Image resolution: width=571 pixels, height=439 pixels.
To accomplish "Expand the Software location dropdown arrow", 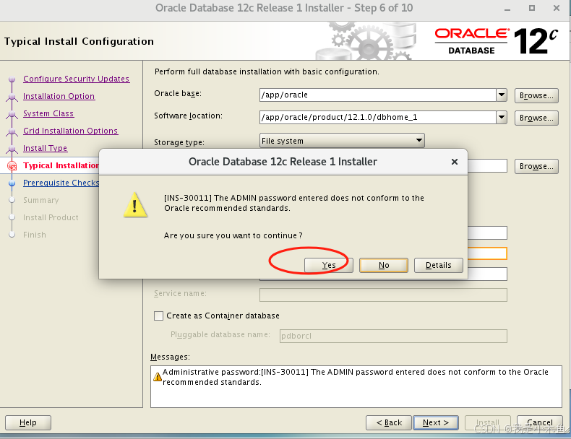I will (502, 117).
